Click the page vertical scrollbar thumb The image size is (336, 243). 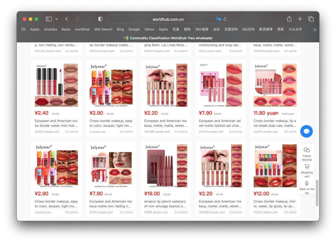coord(317,193)
